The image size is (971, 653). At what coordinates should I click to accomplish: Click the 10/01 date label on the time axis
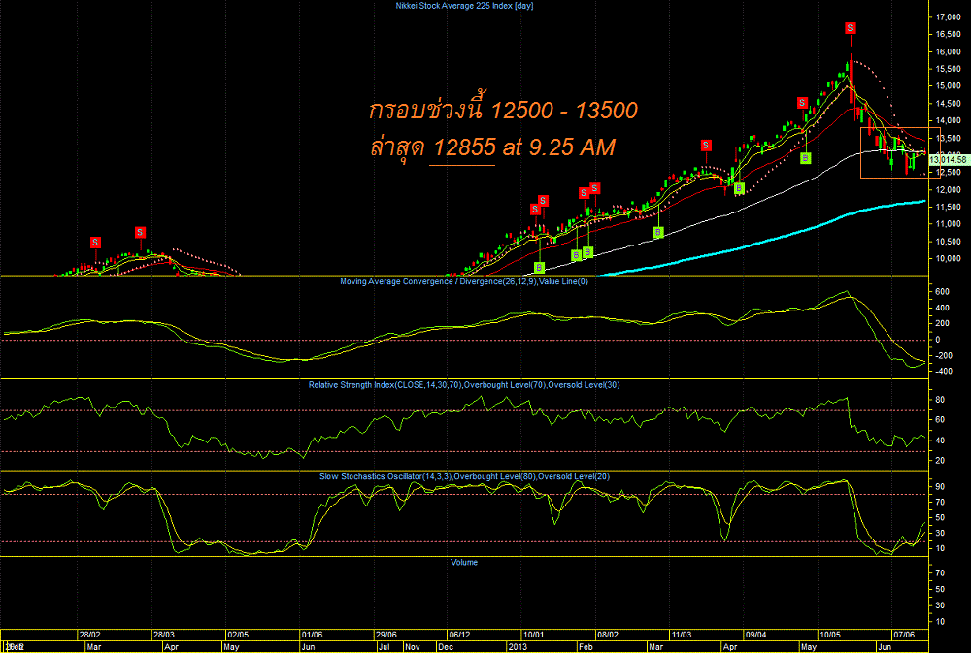(x=534, y=635)
